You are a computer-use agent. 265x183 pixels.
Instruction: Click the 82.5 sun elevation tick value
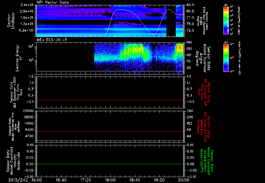click(x=190, y=5)
